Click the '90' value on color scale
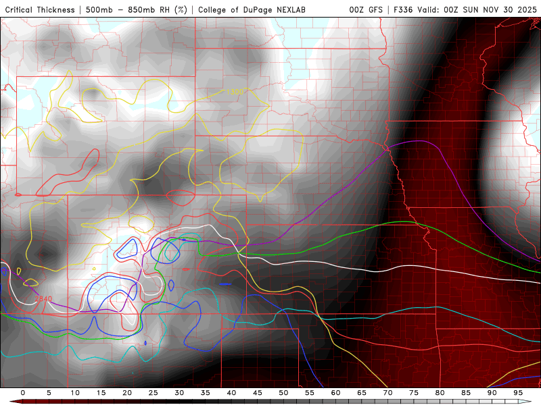Image resolution: width=541 pixels, height=405 pixels. 492,393
